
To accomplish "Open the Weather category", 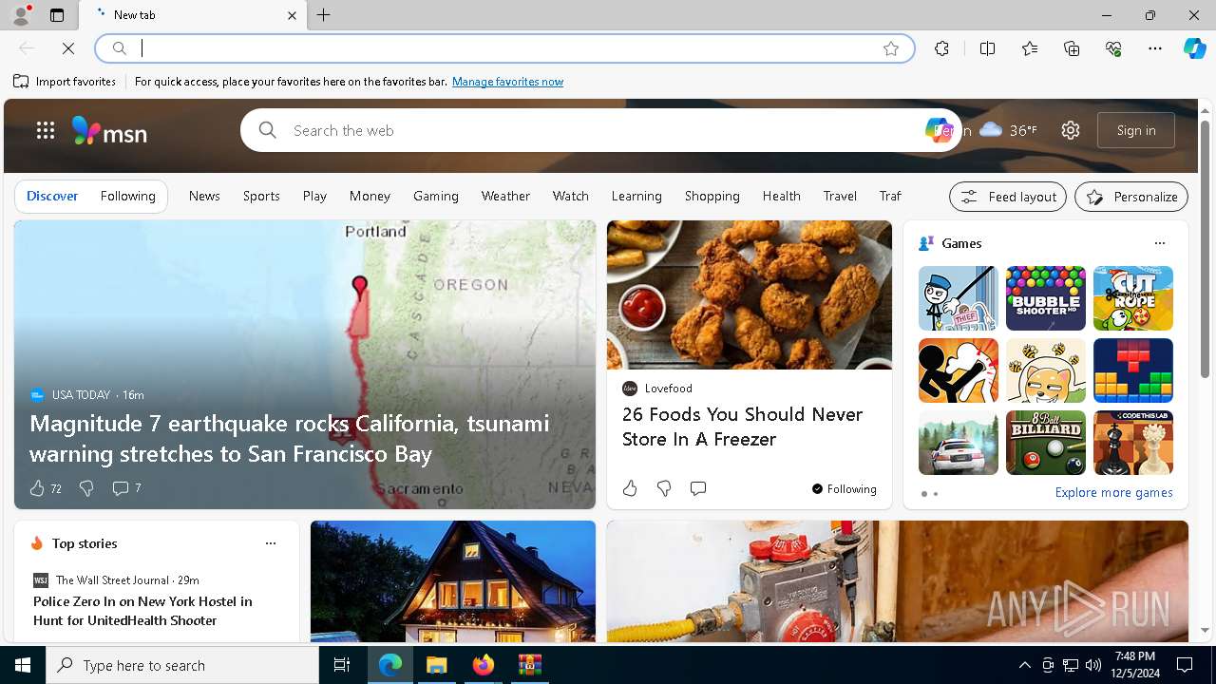I will (505, 196).
